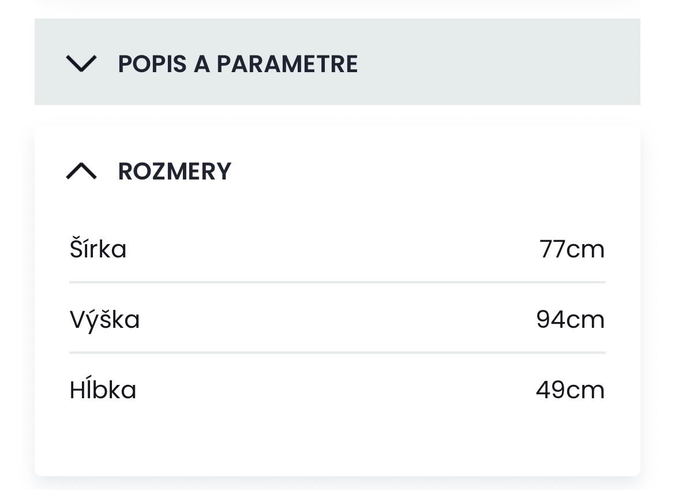Select the Šírka label
The image size is (675, 490).
pyautogui.click(x=98, y=249)
